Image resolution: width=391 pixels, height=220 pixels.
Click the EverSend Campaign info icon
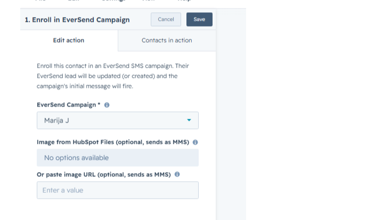pos(107,105)
